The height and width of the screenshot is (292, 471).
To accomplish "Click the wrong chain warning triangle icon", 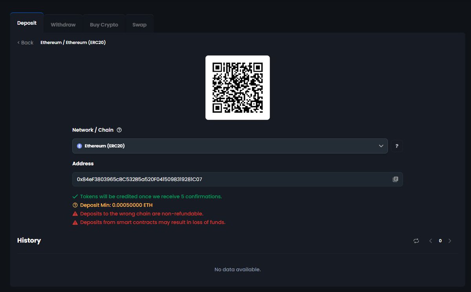I will [75, 214].
